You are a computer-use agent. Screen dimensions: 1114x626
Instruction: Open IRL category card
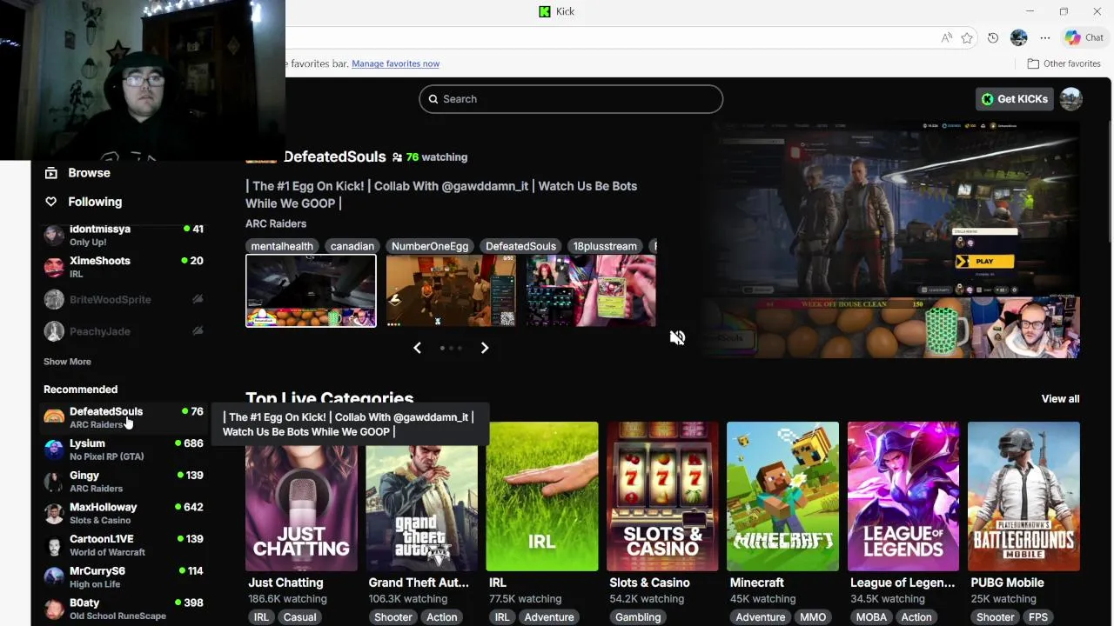(x=542, y=496)
